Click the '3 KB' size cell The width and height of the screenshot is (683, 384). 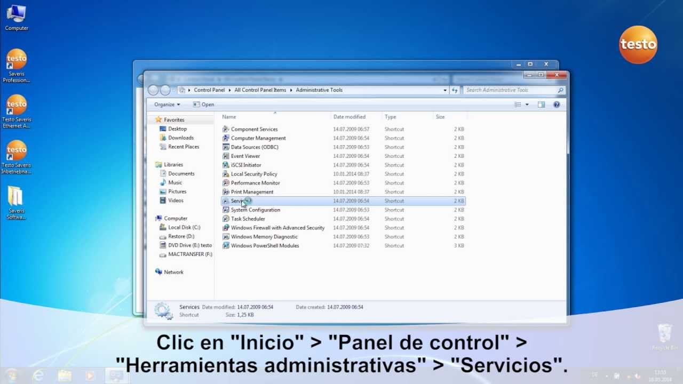459,246
